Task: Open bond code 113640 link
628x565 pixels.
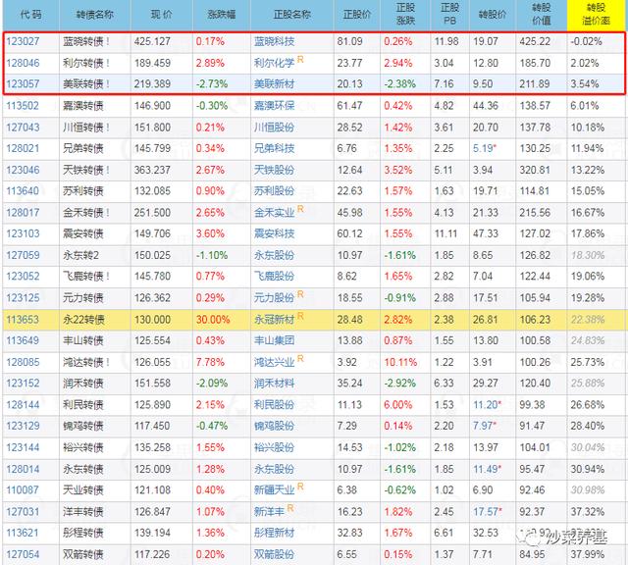Action: coord(23,191)
